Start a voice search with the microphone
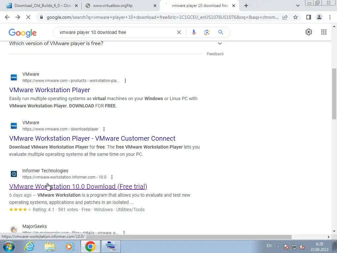337x253 pixels. 194,32
